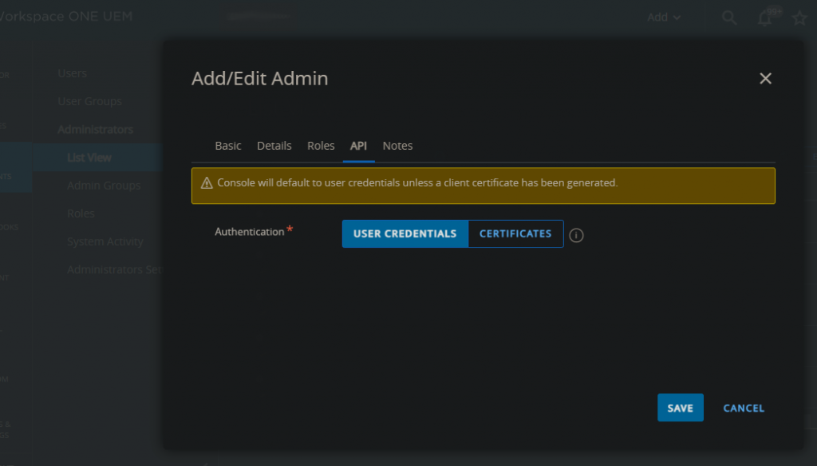Close the Add/Edit Admin dialog
Viewport: 817px width, 466px height.
click(765, 79)
